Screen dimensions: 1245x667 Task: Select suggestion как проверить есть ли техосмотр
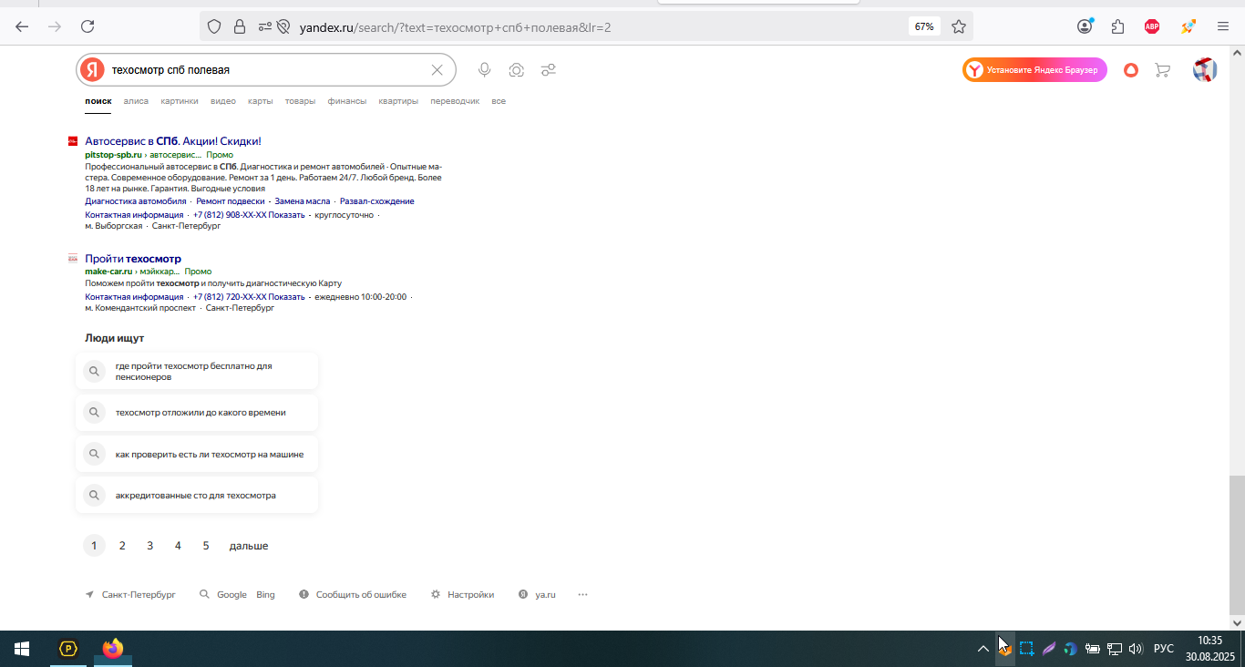(197, 454)
